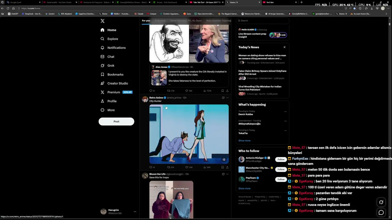The image size is (392, 220).
Task: Open Notifications in the sidebar
Action: point(113,48)
